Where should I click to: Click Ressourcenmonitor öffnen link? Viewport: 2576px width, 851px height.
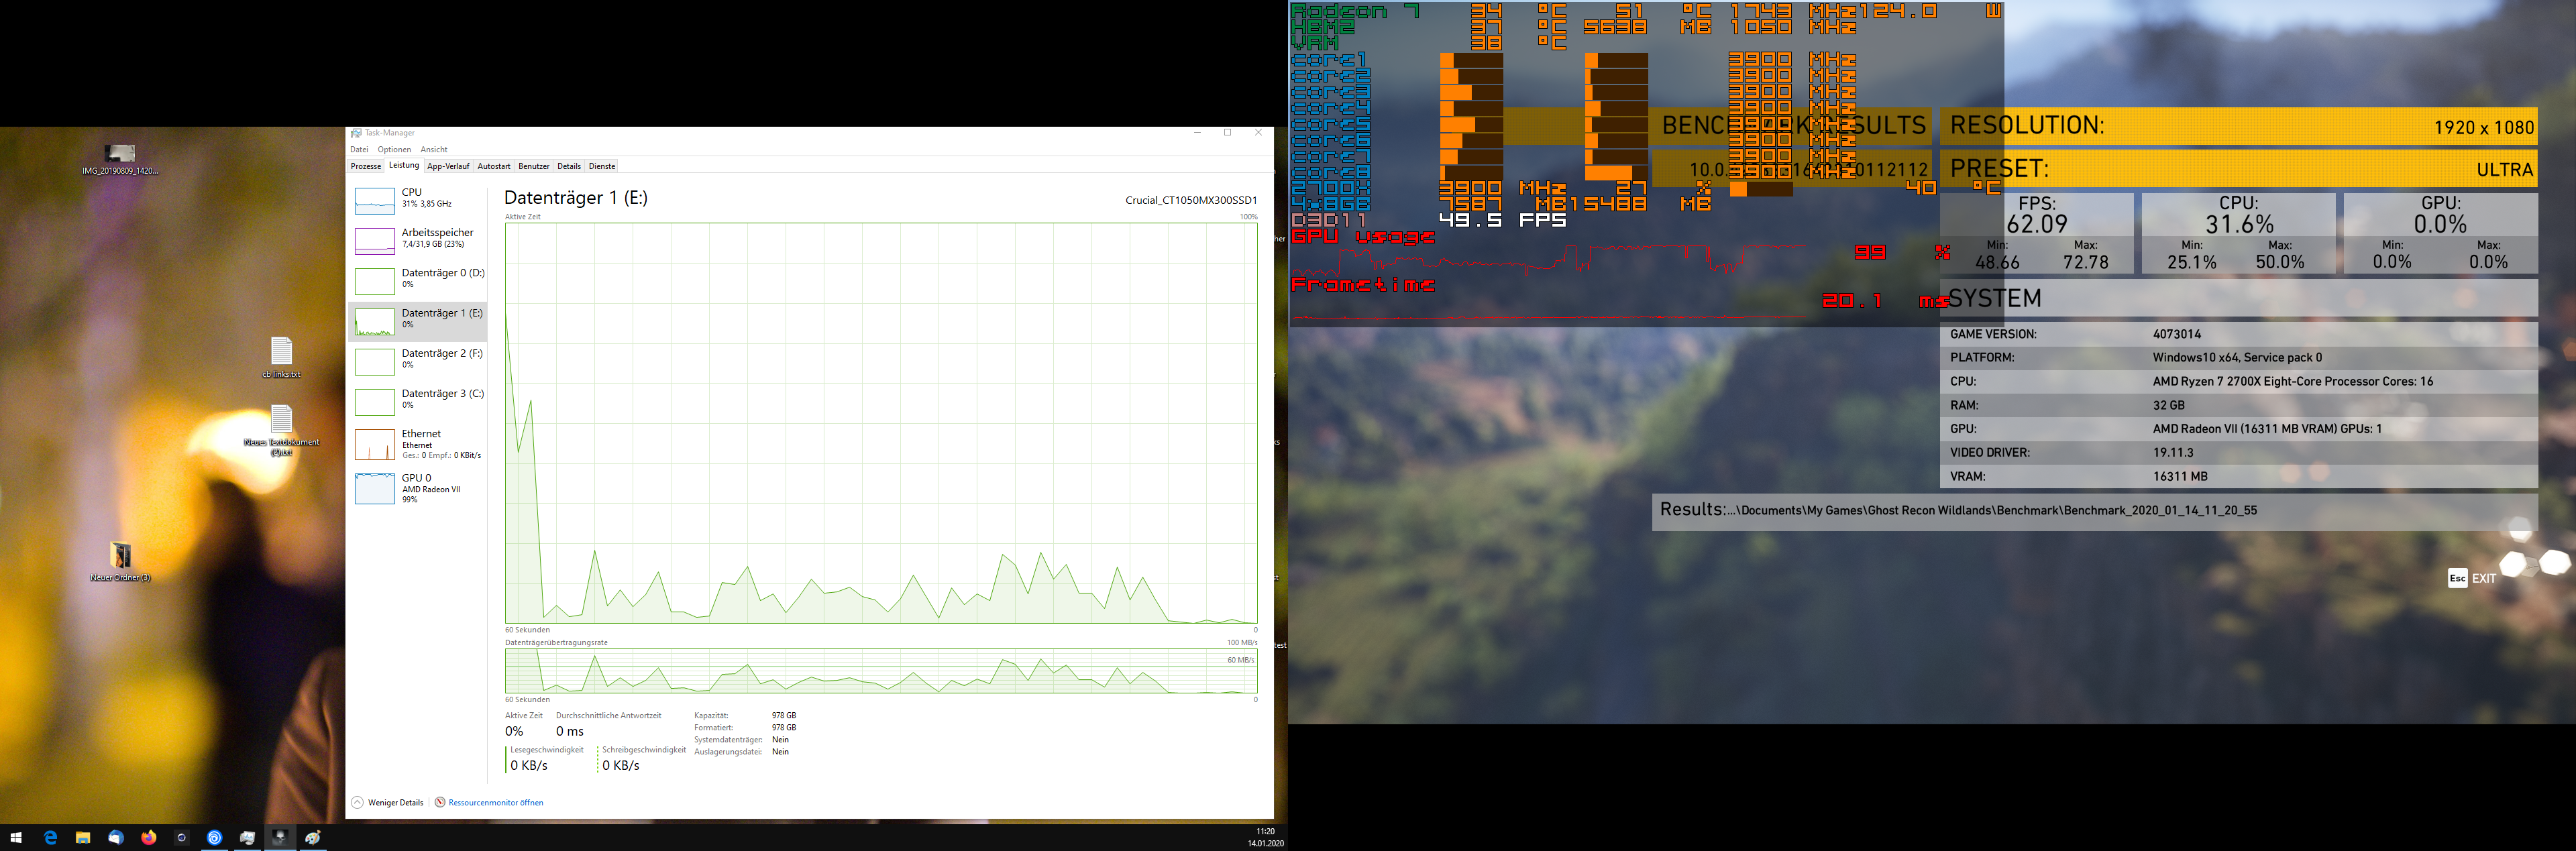pyautogui.click(x=495, y=802)
